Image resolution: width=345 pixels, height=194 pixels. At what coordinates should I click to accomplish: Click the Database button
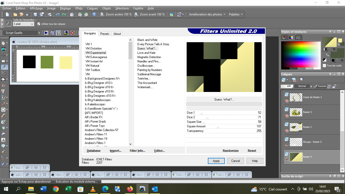pos(94,151)
